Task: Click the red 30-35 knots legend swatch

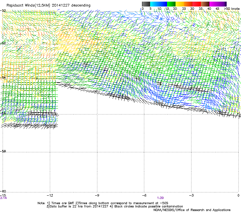Action: (x=197, y=4)
